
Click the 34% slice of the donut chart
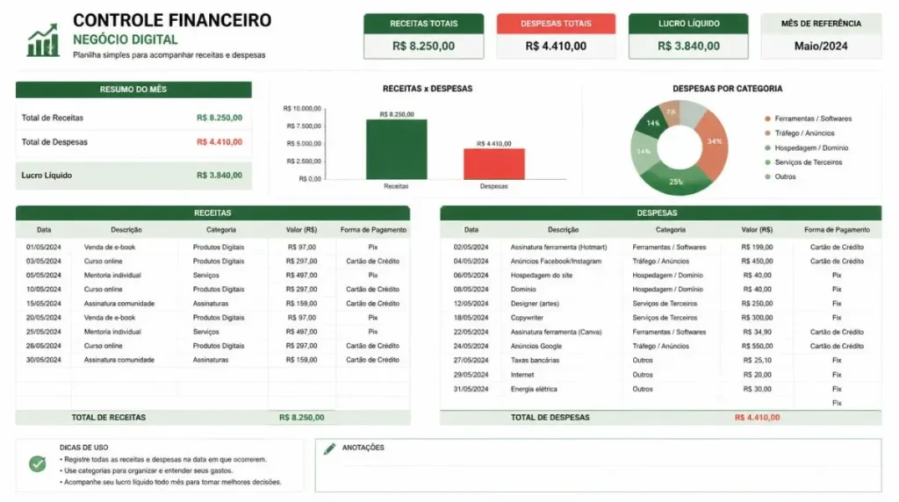click(715, 142)
